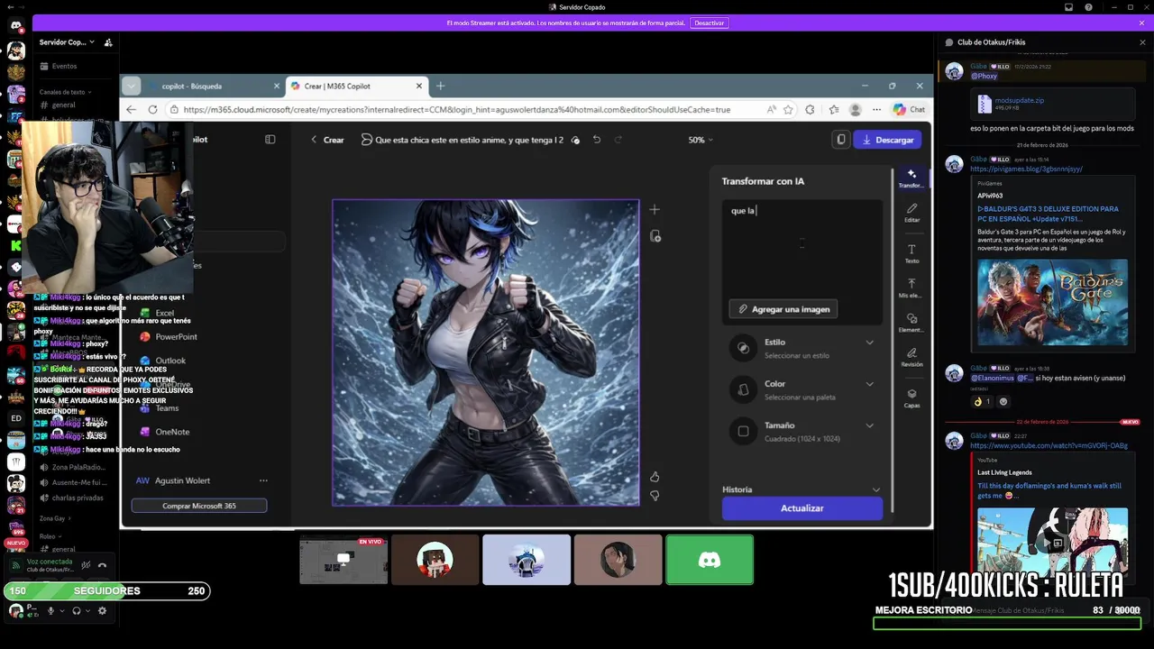Open a new browser tab
The height and width of the screenshot is (649, 1154).
[x=440, y=86]
